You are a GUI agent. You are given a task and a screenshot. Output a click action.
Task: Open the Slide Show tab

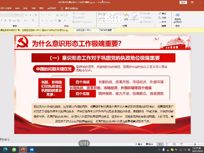pyautogui.click(x=6, y=8)
